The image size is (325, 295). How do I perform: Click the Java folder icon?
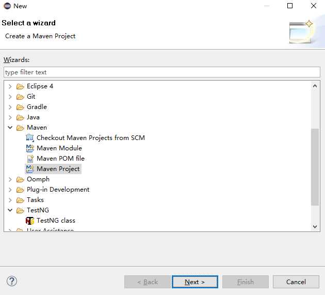pyautogui.click(x=20, y=117)
